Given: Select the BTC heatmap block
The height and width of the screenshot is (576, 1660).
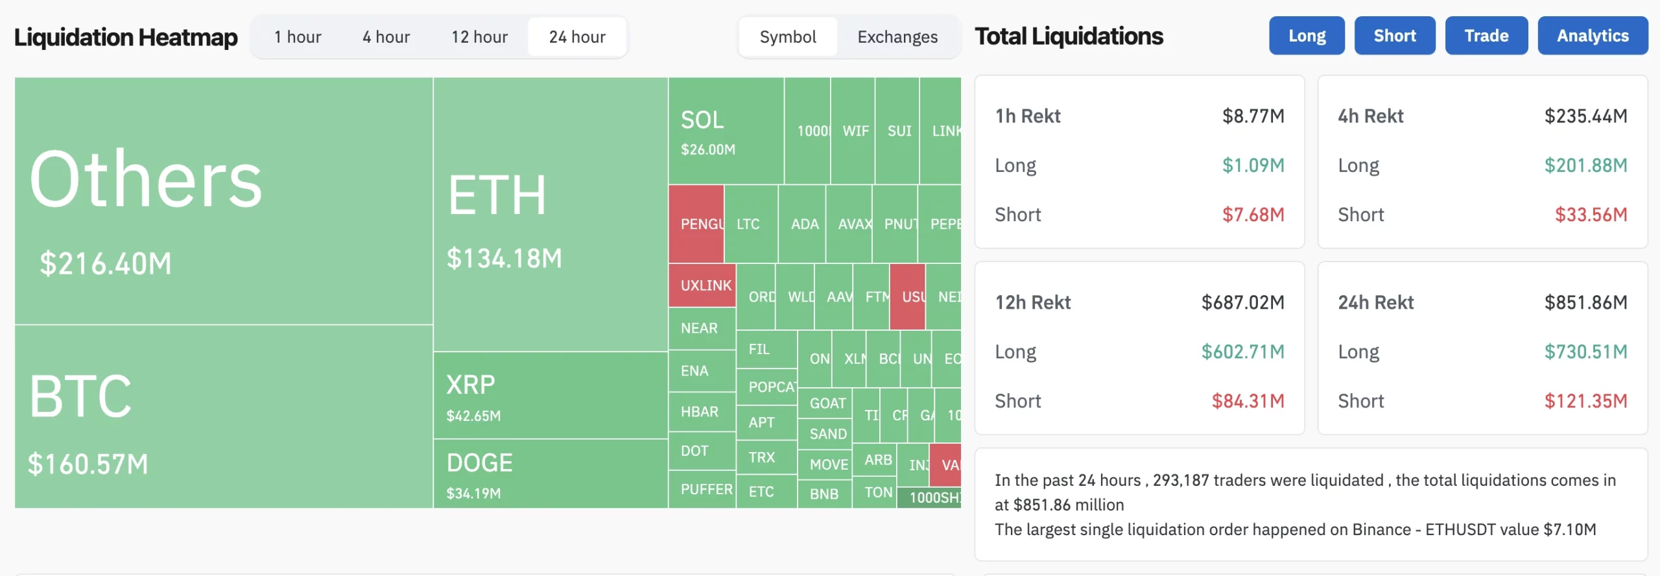Looking at the screenshot, I should [x=224, y=416].
